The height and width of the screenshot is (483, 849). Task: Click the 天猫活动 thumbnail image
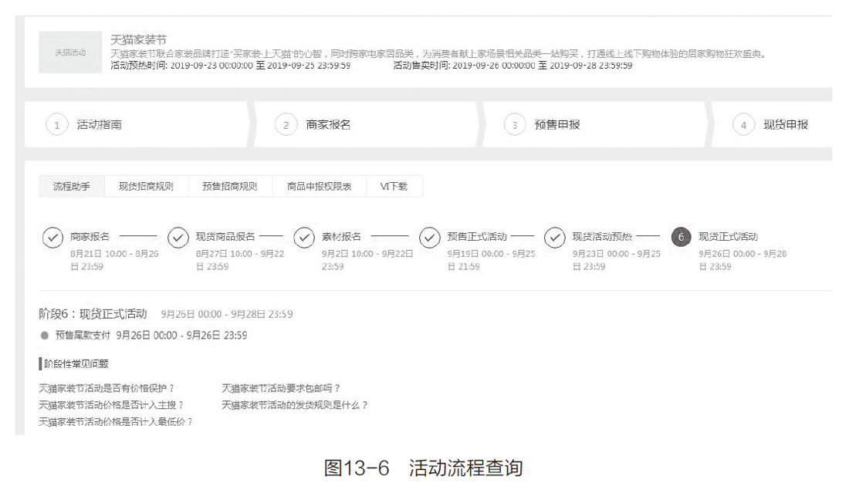[70, 52]
